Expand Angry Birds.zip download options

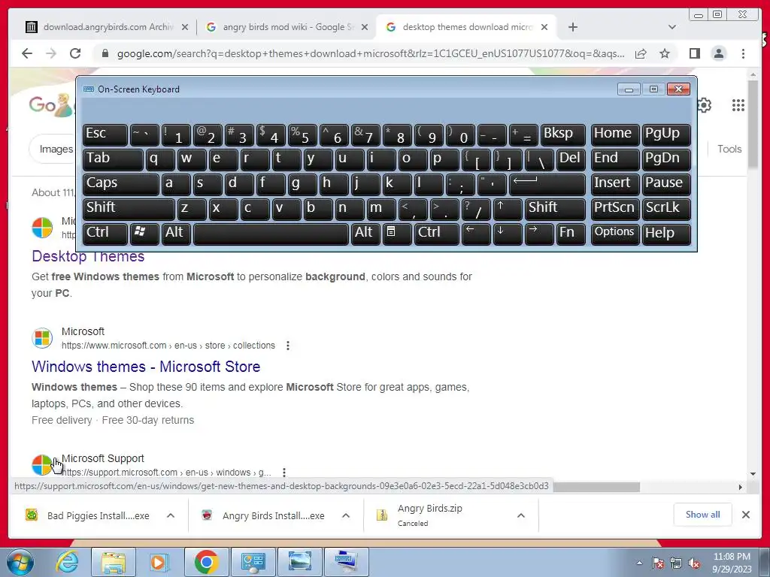[x=521, y=515]
